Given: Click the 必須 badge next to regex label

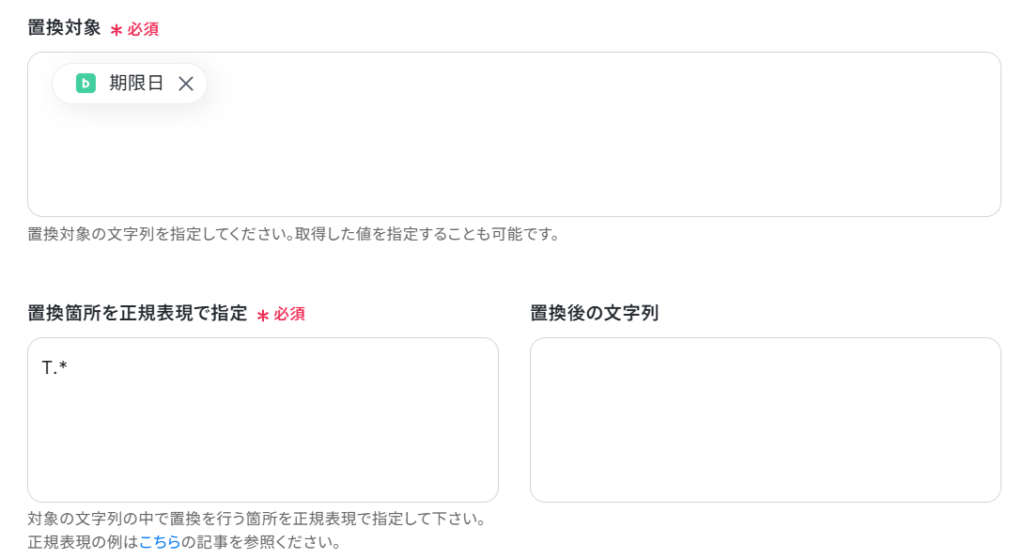Looking at the screenshot, I should pos(289,314).
